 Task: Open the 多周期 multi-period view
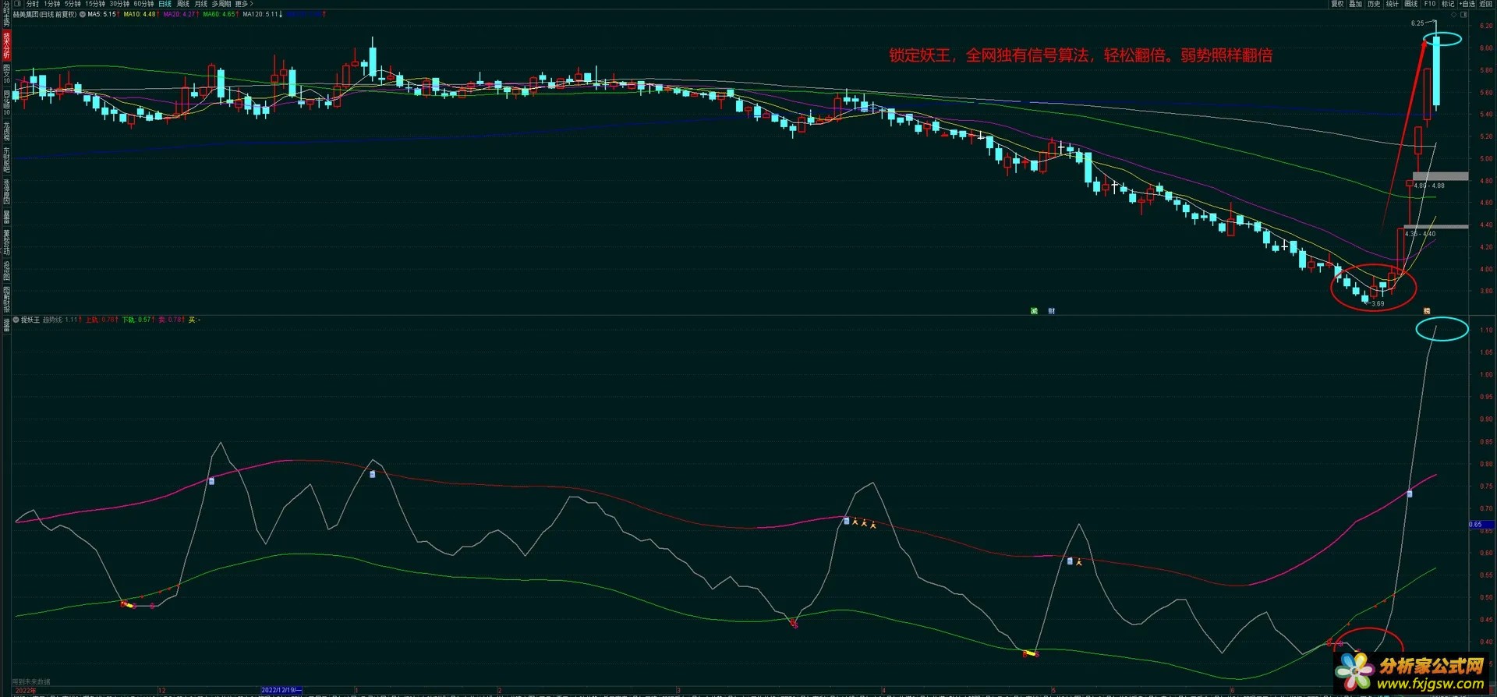coord(221,4)
